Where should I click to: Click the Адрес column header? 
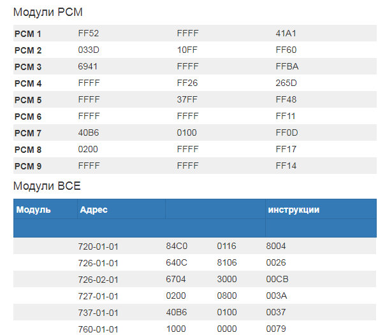coord(94,210)
